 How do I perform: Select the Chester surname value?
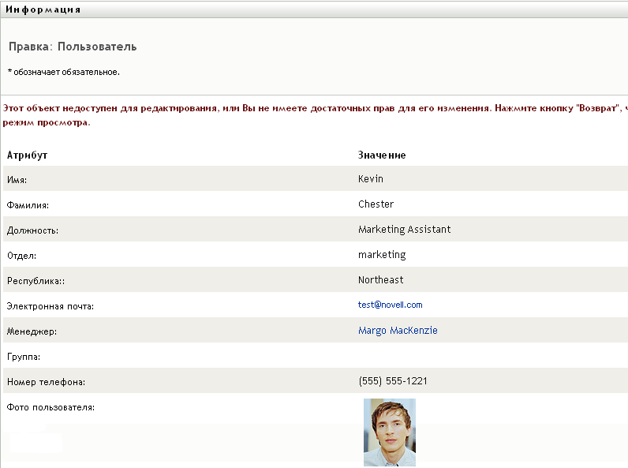point(376,204)
